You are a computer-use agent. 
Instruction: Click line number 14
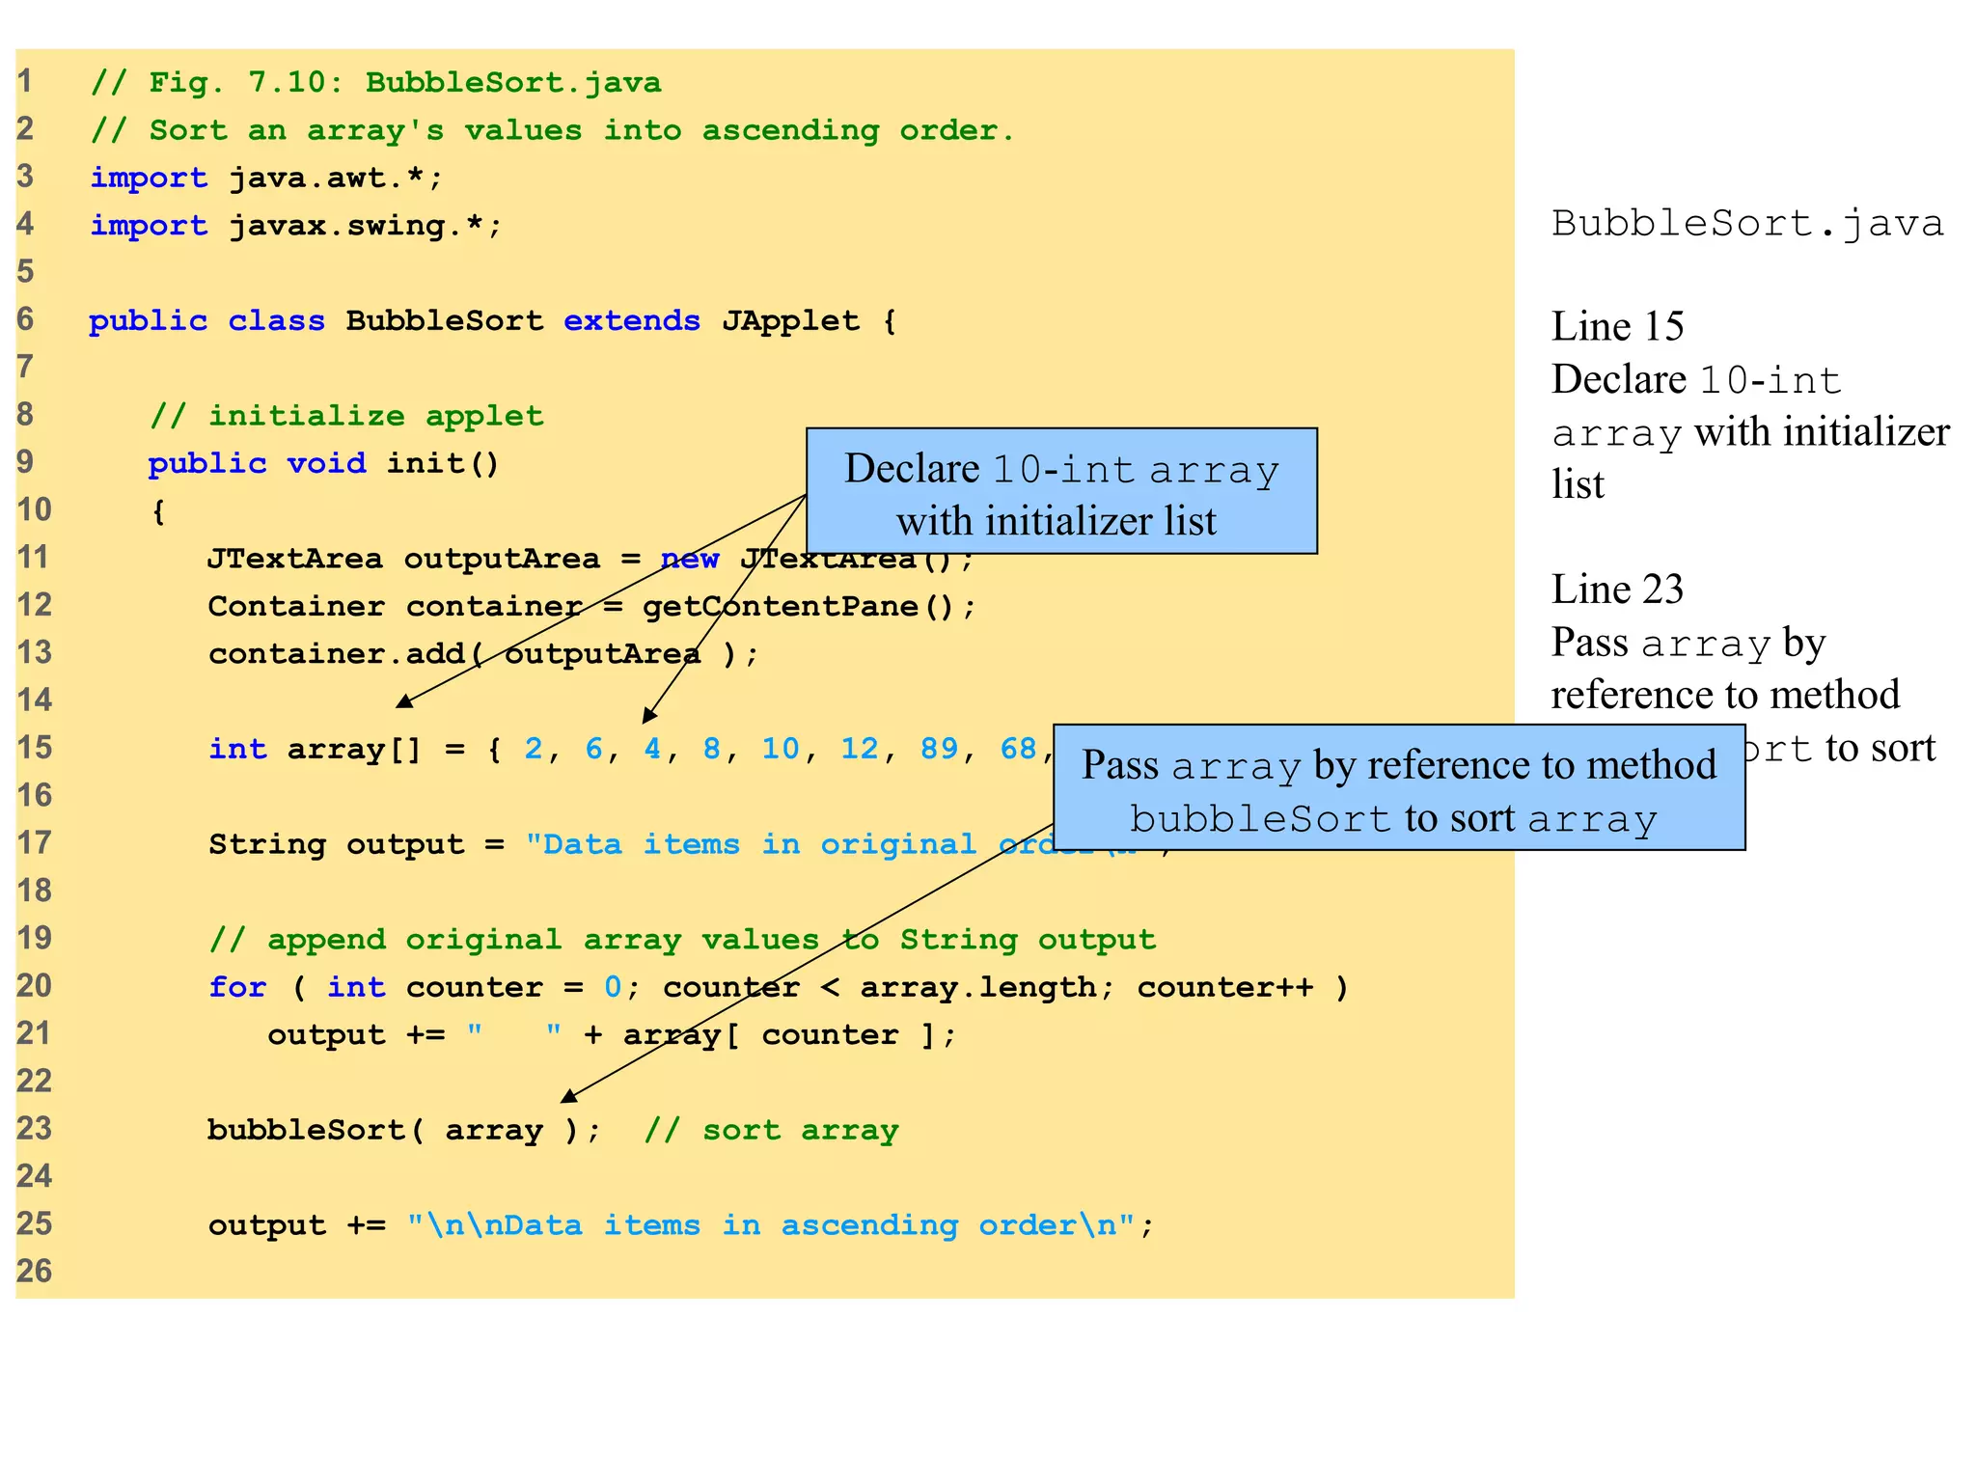click(x=34, y=700)
